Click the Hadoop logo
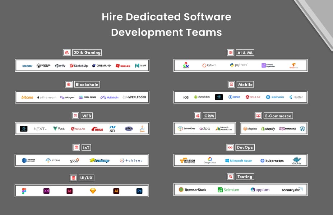 point(100,161)
